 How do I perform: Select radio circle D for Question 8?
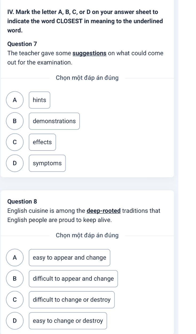click(x=15, y=321)
